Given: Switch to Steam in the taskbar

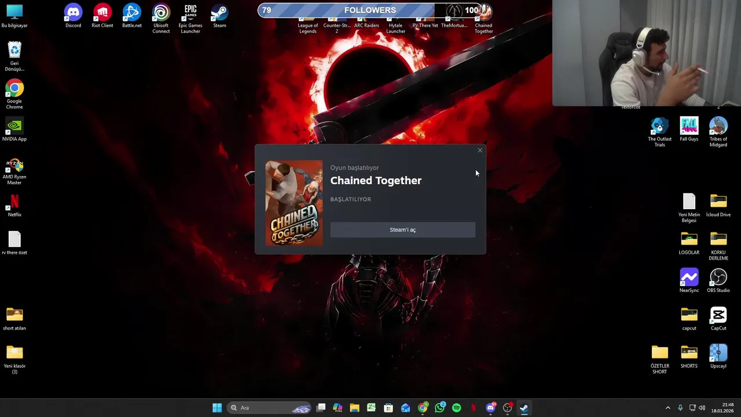Looking at the screenshot, I should pyautogui.click(x=524, y=408).
